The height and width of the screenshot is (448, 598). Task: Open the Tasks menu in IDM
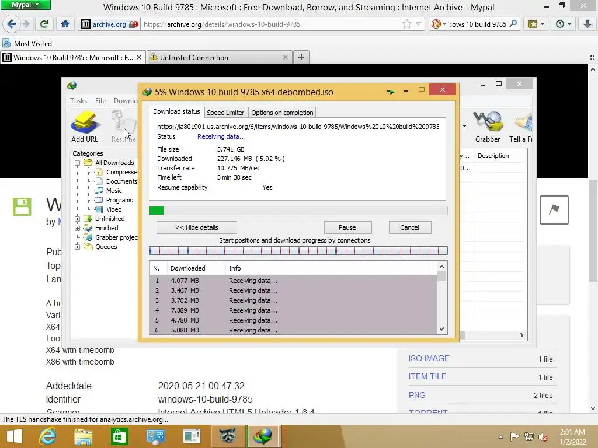pyautogui.click(x=79, y=100)
